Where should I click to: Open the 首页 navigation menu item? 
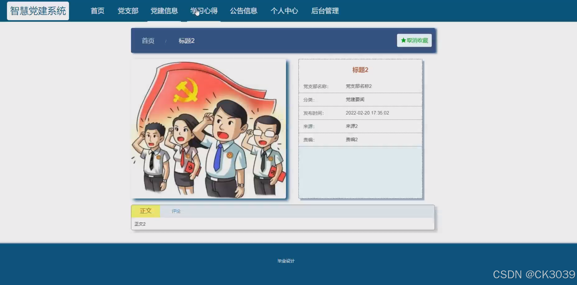pyautogui.click(x=97, y=11)
